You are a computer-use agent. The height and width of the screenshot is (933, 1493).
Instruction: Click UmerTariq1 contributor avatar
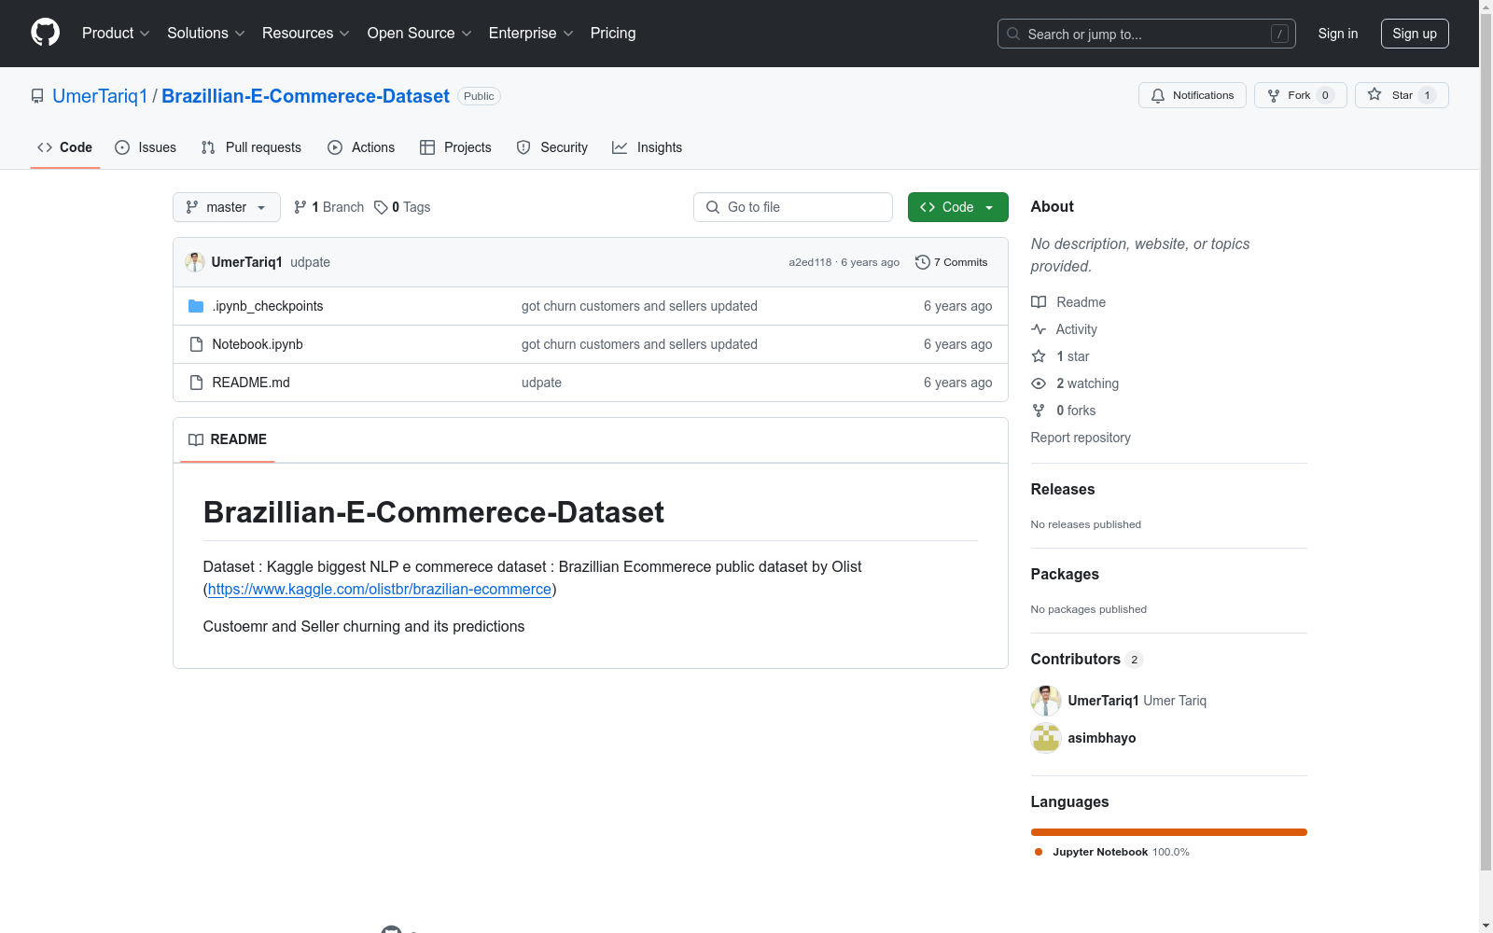(x=1046, y=701)
